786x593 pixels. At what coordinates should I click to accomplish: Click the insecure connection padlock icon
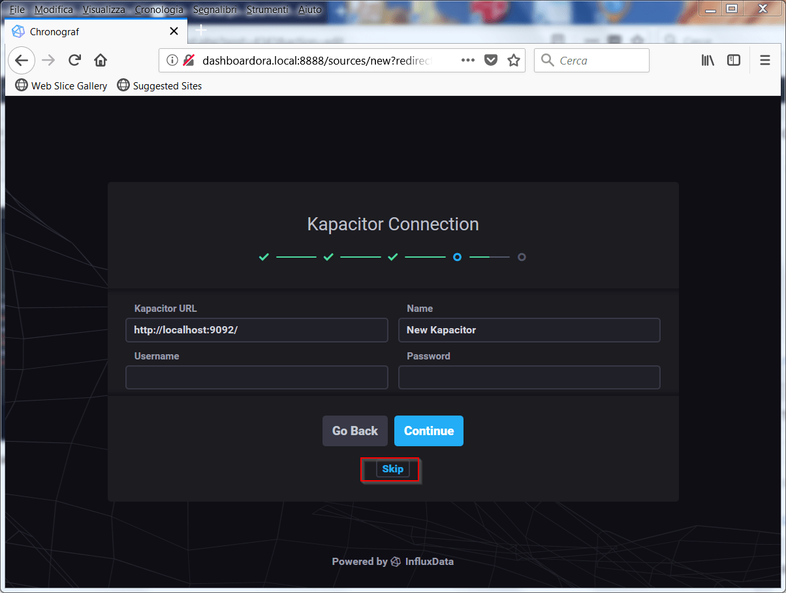(x=189, y=61)
